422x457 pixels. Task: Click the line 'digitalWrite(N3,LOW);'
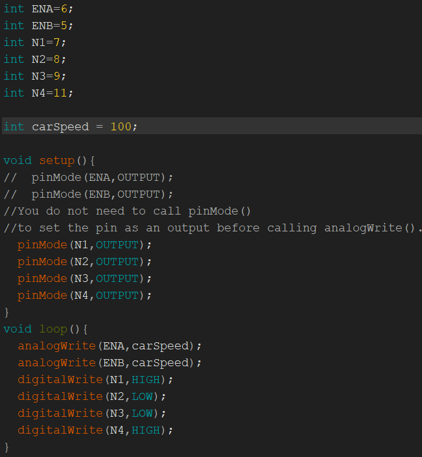pos(92,414)
